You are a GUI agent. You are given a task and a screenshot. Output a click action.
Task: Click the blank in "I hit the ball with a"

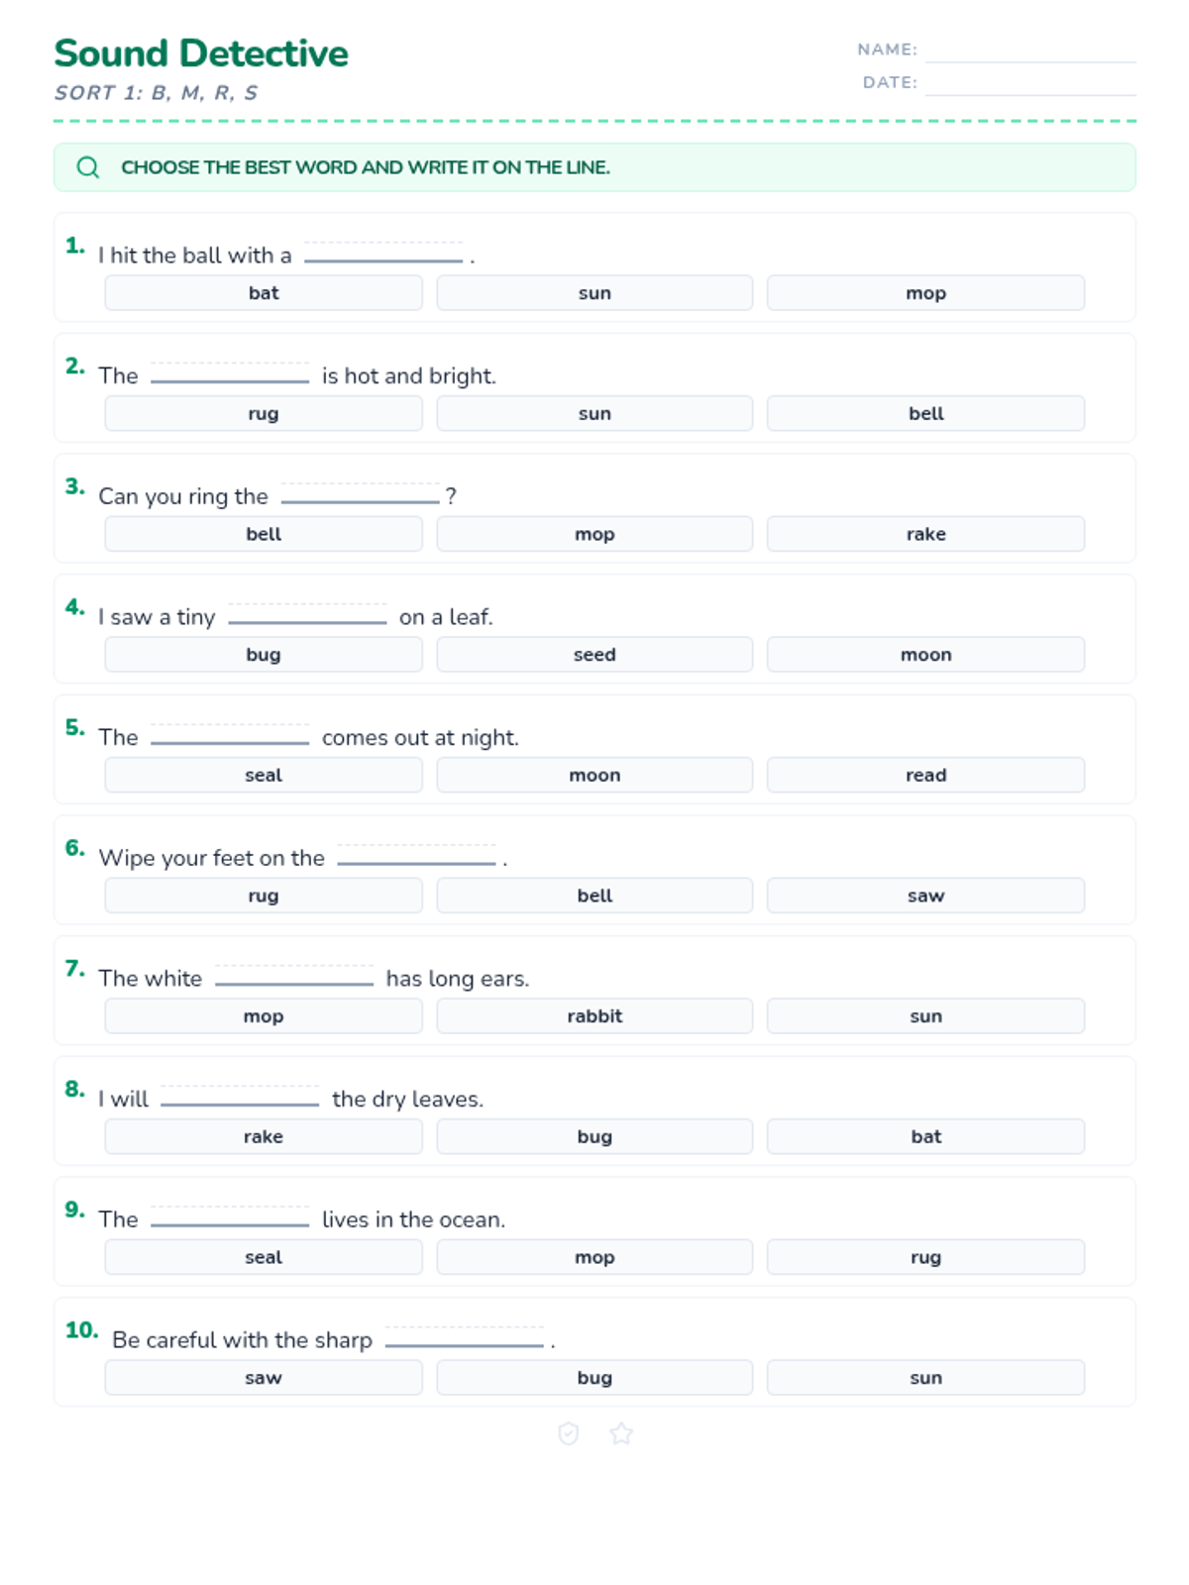point(383,254)
